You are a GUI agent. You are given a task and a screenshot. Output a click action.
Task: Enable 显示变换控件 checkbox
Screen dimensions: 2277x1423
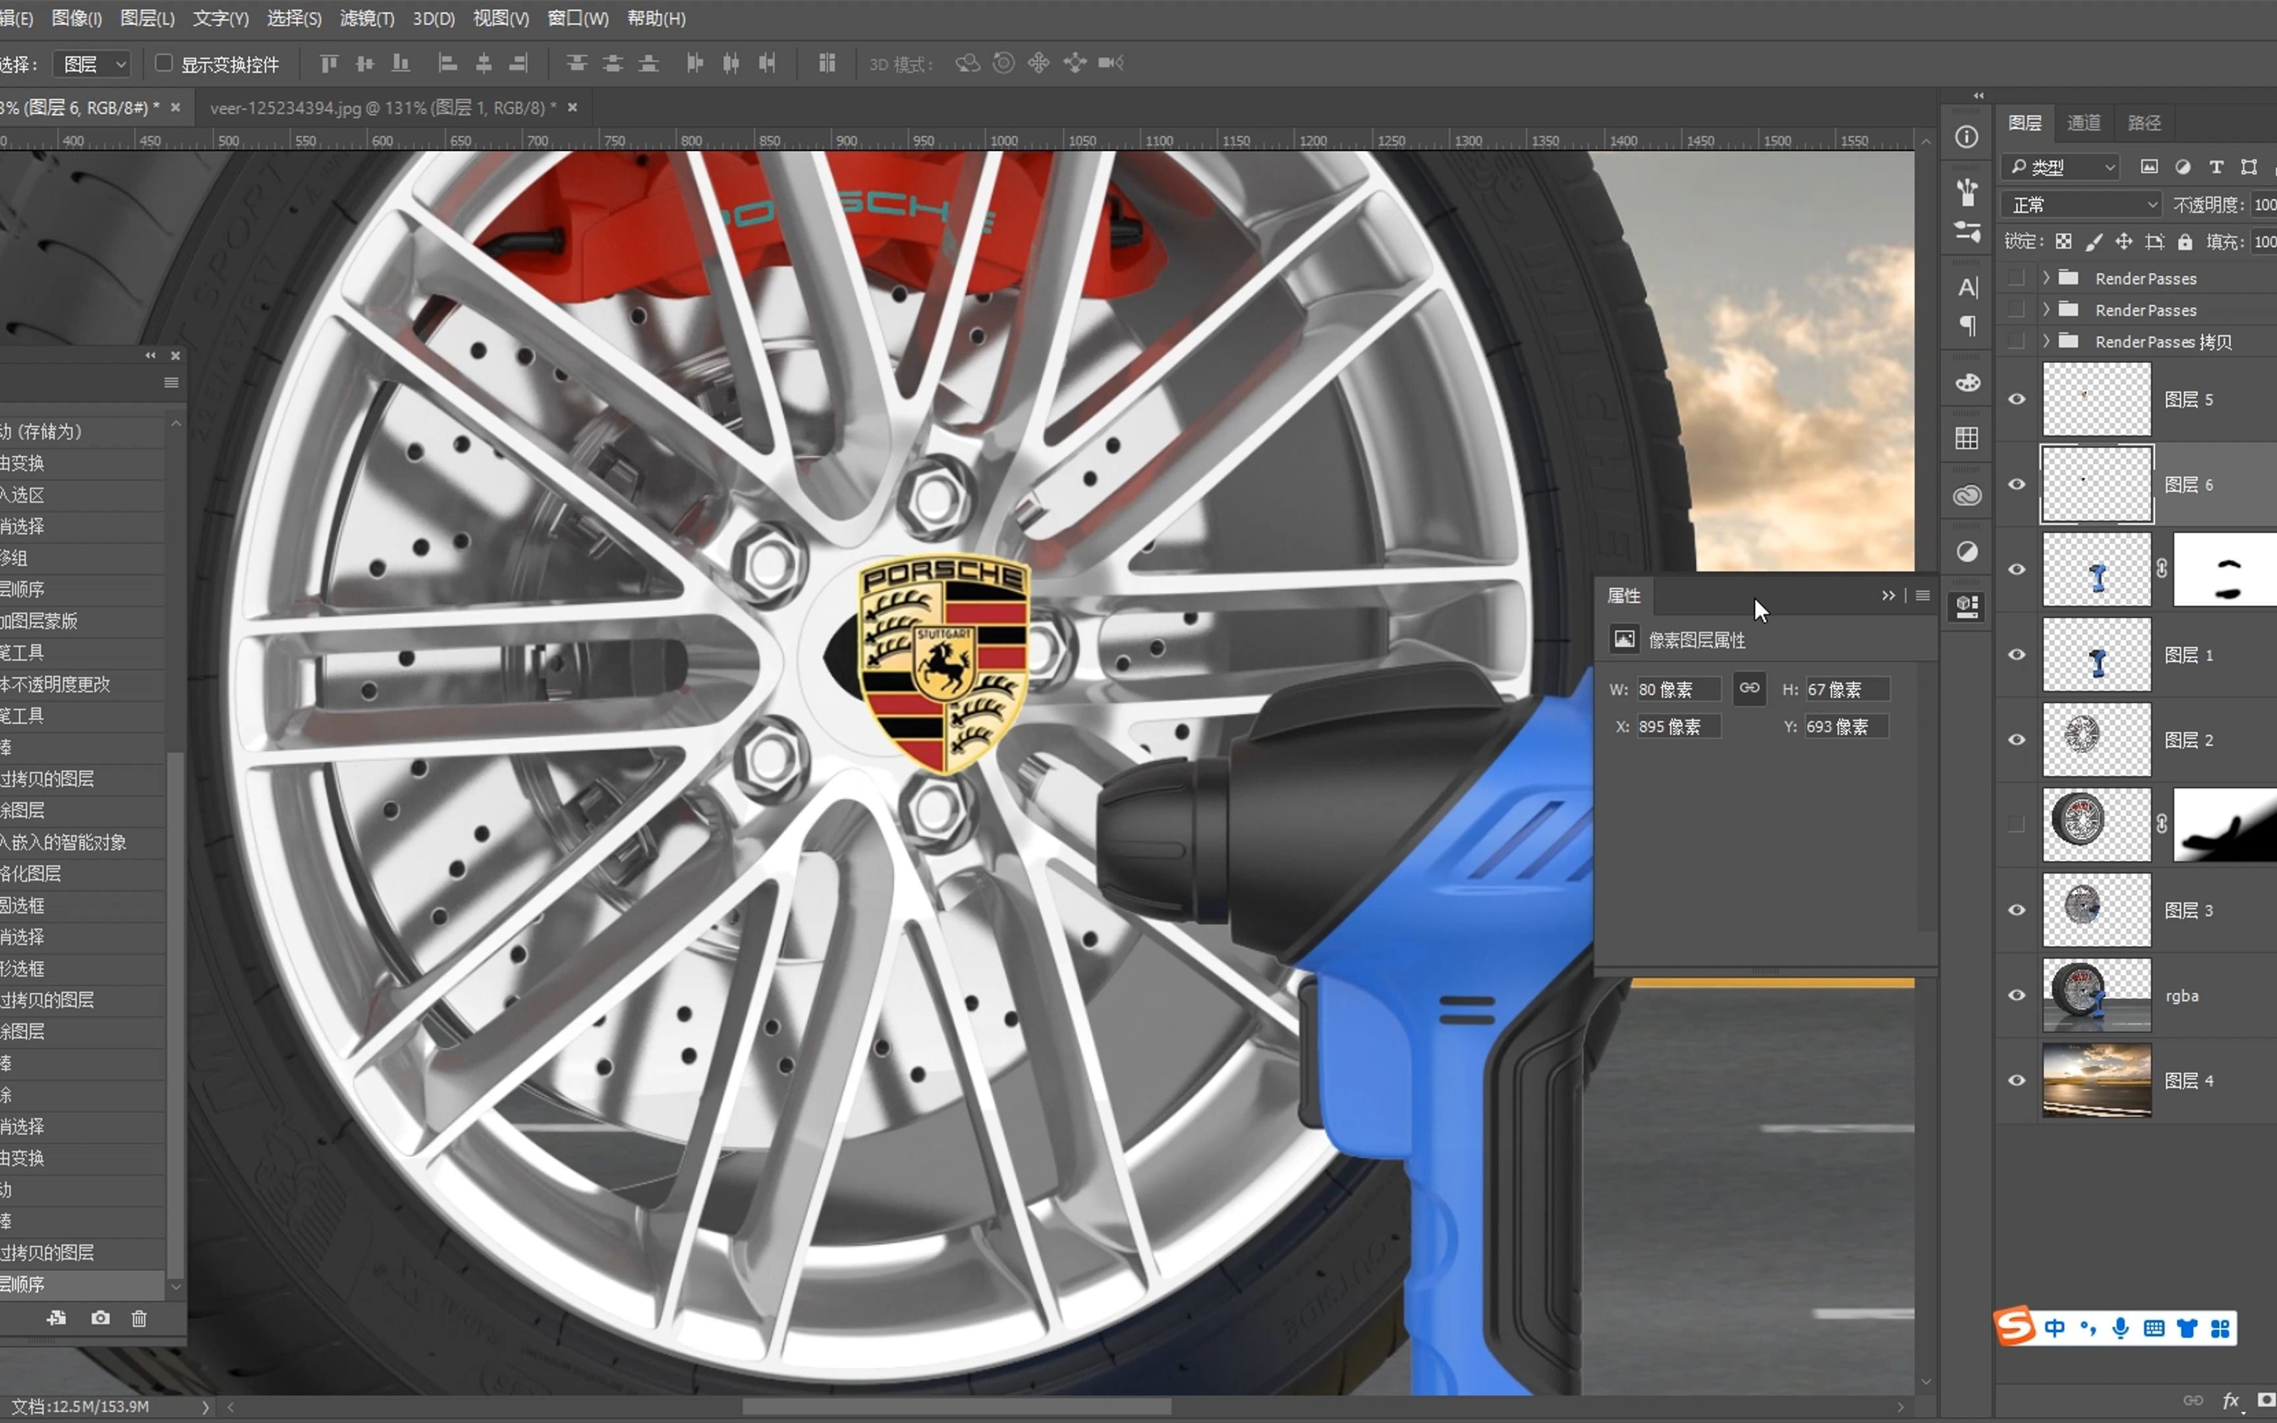coord(163,62)
